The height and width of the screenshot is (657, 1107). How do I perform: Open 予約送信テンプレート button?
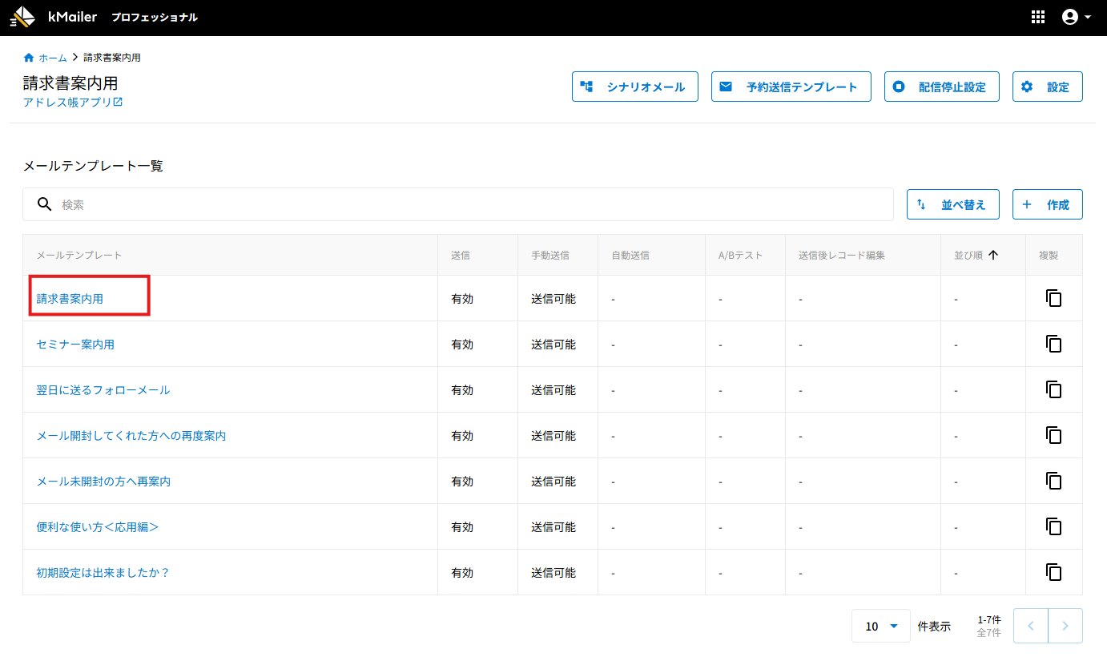click(791, 87)
